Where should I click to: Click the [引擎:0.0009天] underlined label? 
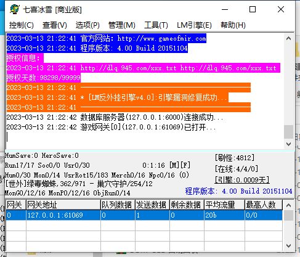click(242, 180)
